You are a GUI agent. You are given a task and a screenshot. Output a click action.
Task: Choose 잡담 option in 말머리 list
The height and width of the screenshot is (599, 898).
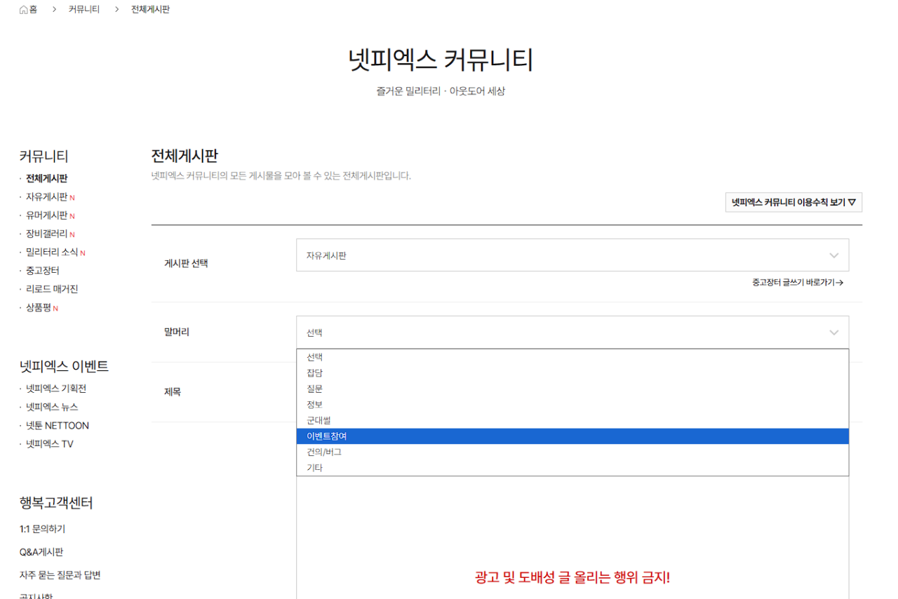pyautogui.click(x=315, y=373)
